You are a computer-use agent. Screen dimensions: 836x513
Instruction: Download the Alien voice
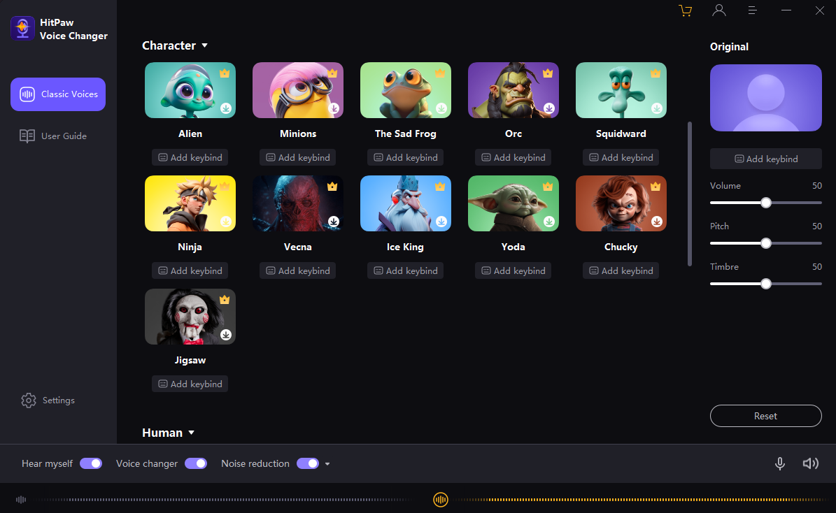point(226,108)
